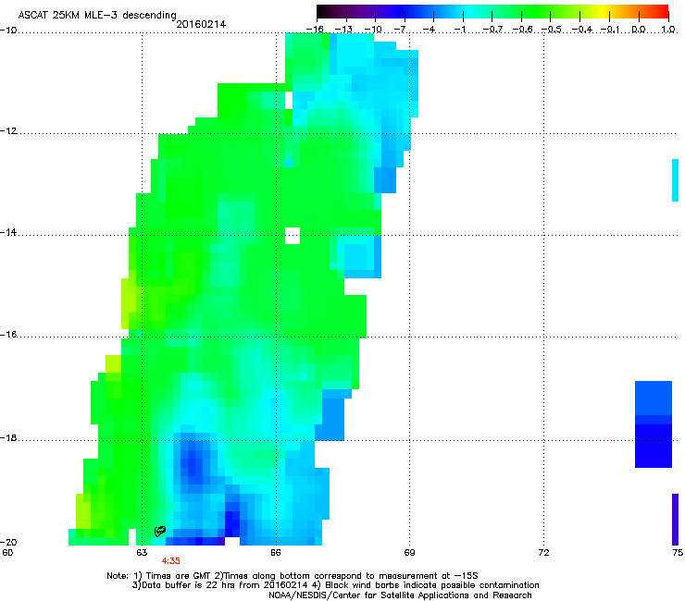The width and height of the screenshot is (685, 601).
Task: Click the color bar tick label '-16'
Action: click(x=315, y=30)
